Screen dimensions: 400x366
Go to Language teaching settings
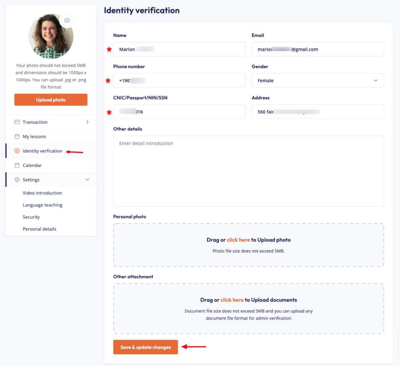pos(43,205)
